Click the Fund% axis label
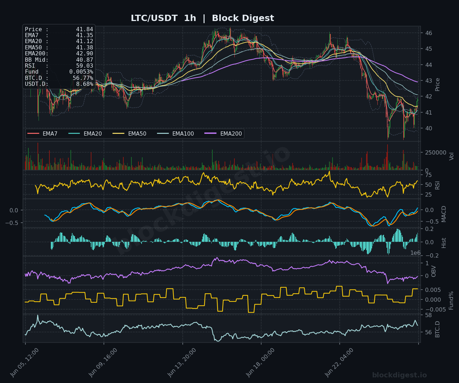Screen dimensions: 459x383 pos(451,300)
